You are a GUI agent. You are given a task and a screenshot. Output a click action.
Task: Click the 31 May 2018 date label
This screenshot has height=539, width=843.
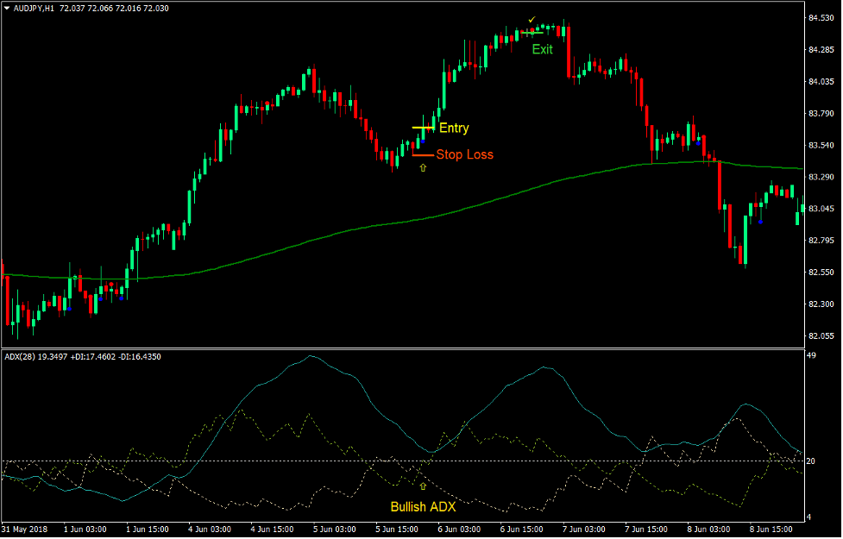point(28,528)
